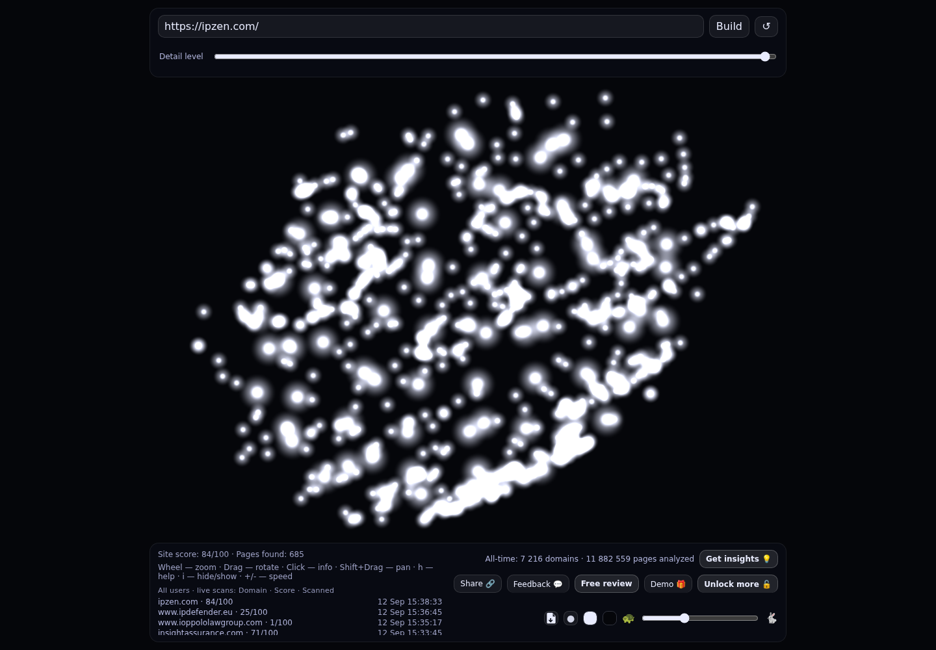Image resolution: width=936 pixels, height=650 pixels.
Task: Open Get insights
Action: 738,559
